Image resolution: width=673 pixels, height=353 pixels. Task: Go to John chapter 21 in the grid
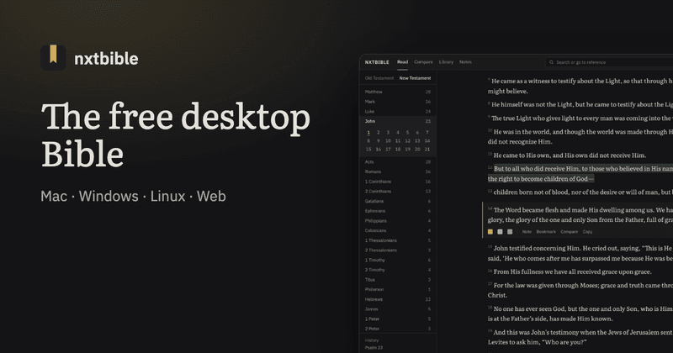[427, 150]
